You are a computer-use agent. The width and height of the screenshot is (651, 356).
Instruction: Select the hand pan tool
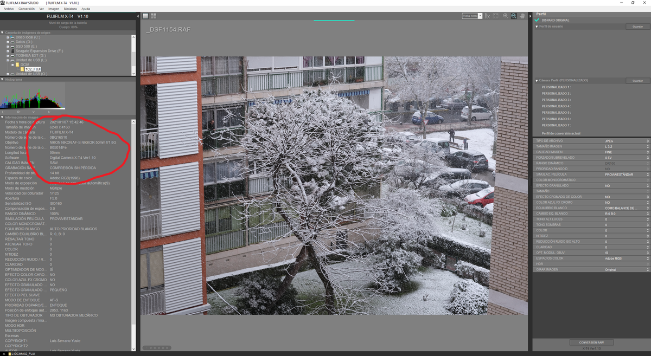pyautogui.click(x=522, y=16)
